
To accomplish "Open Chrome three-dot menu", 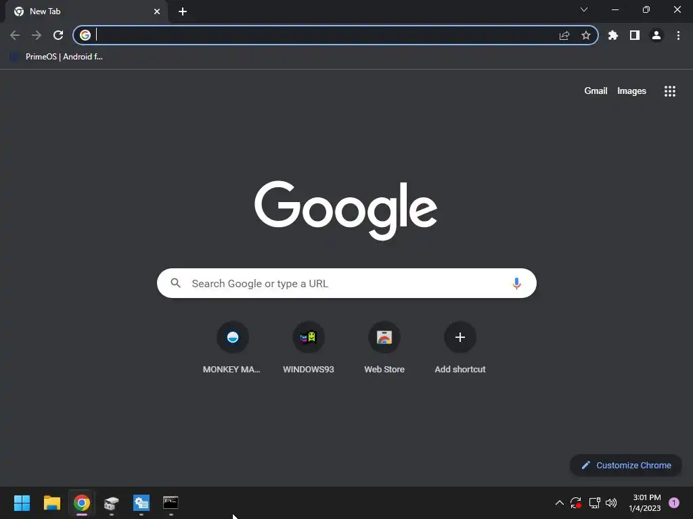I will [678, 35].
